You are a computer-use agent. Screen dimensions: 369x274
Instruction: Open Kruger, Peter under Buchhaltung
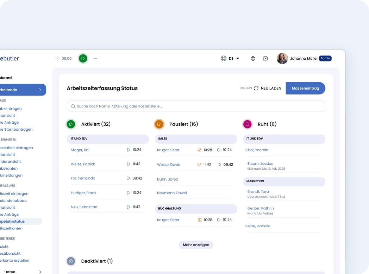[x=168, y=220]
